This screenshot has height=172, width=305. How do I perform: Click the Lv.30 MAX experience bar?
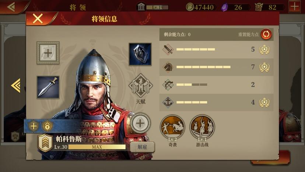(x=97, y=147)
